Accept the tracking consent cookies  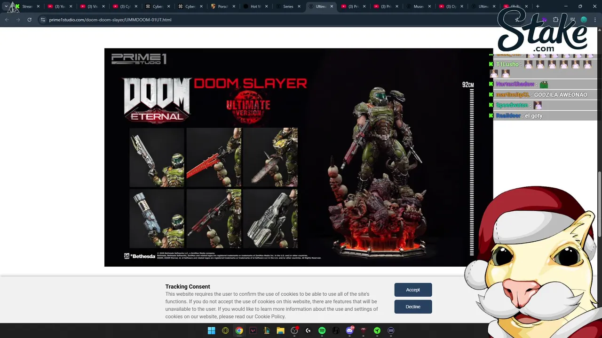413,290
